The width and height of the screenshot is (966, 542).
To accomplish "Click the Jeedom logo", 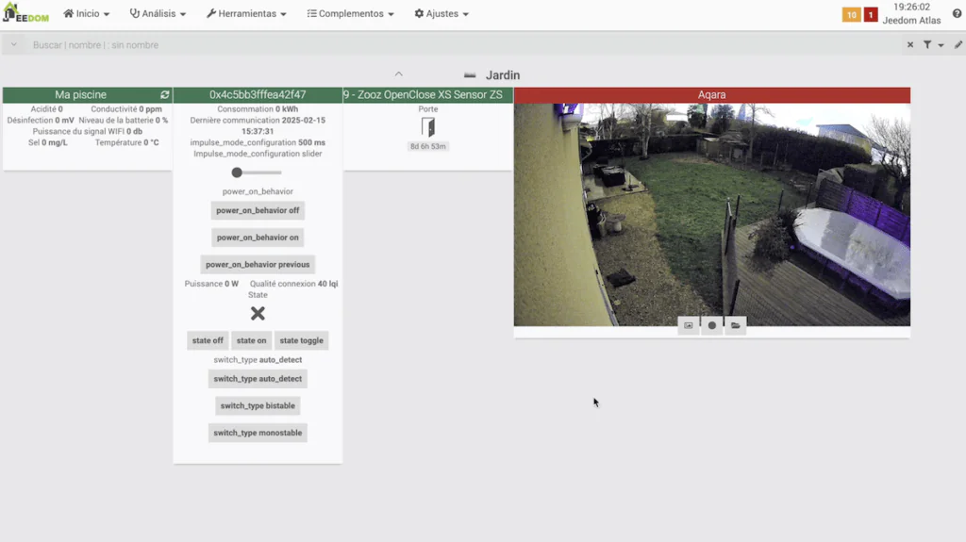I will [25, 13].
